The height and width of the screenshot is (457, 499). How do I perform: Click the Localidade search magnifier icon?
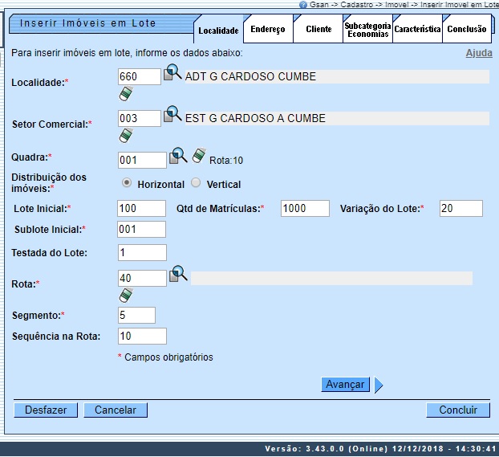pos(172,75)
